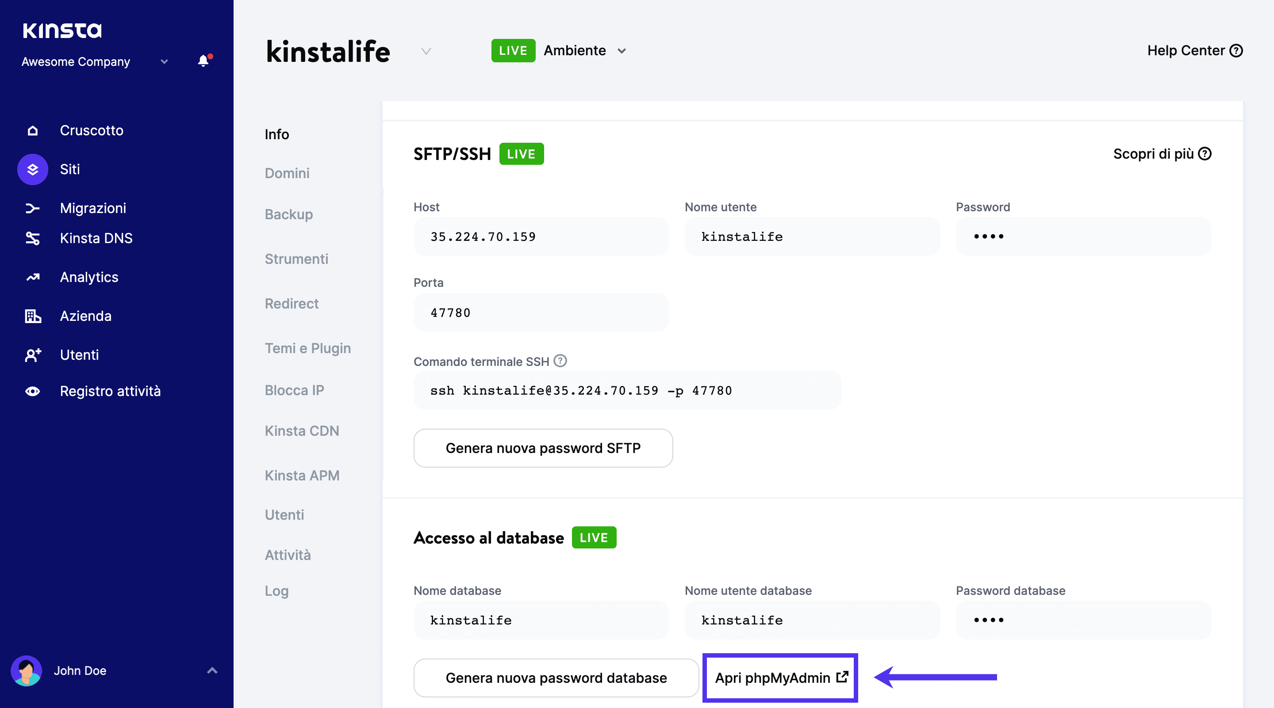Switch to the Domini tab

287,173
